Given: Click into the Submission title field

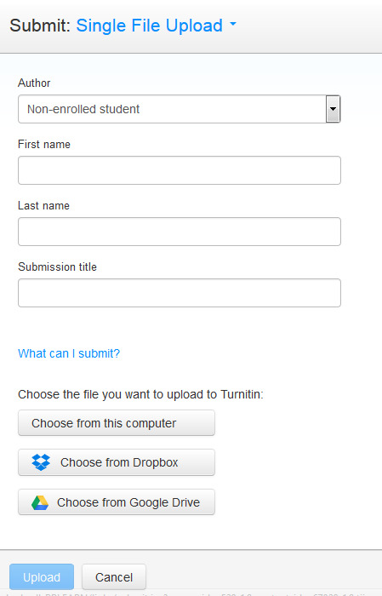Looking at the screenshot, I should 180,293.
